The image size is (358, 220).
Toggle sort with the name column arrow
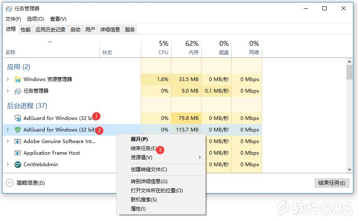click(x=50, y=42)
